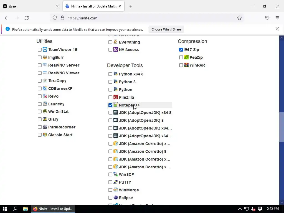Click the TeraCopy app icon
284x213 pixels.
[45, 81]
